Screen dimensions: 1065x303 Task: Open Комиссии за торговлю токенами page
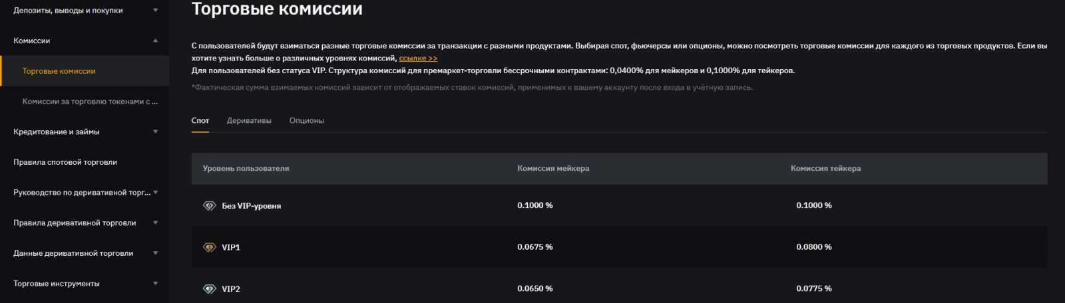[x=90, y=102]
